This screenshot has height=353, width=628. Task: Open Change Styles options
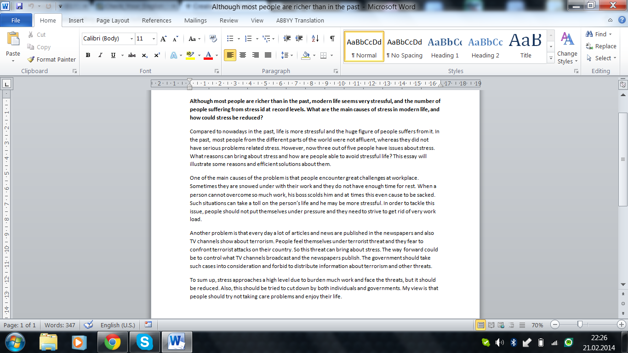[567, 48]
